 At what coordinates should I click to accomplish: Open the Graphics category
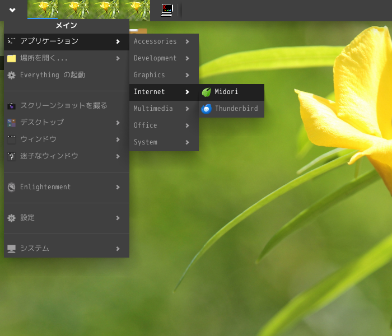click(x=164, y=75)
